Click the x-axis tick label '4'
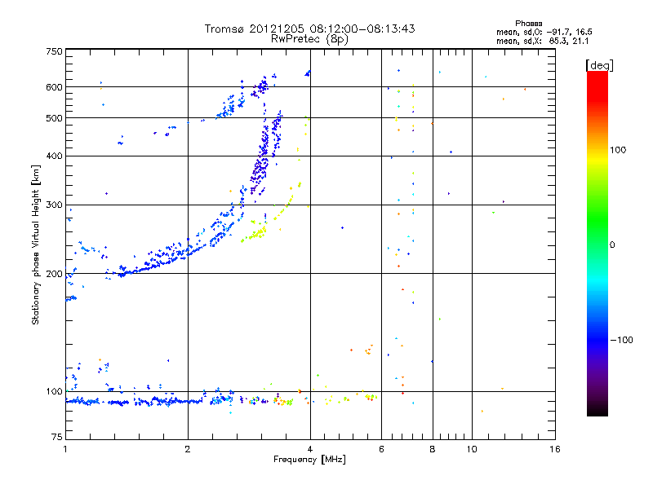The height and width of the screenshot is (489, 653). (310, 449)
